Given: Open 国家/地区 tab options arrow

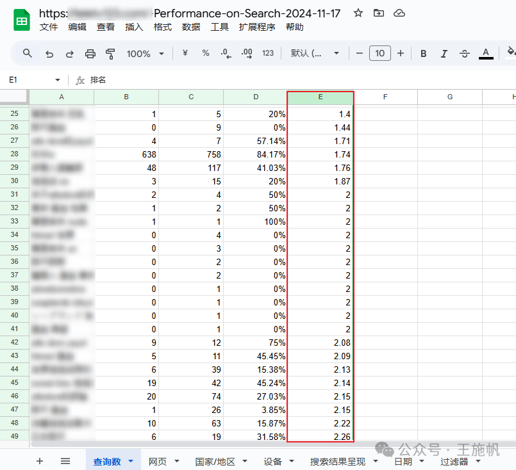Looking at the screenshot, I should coord(245,461).
